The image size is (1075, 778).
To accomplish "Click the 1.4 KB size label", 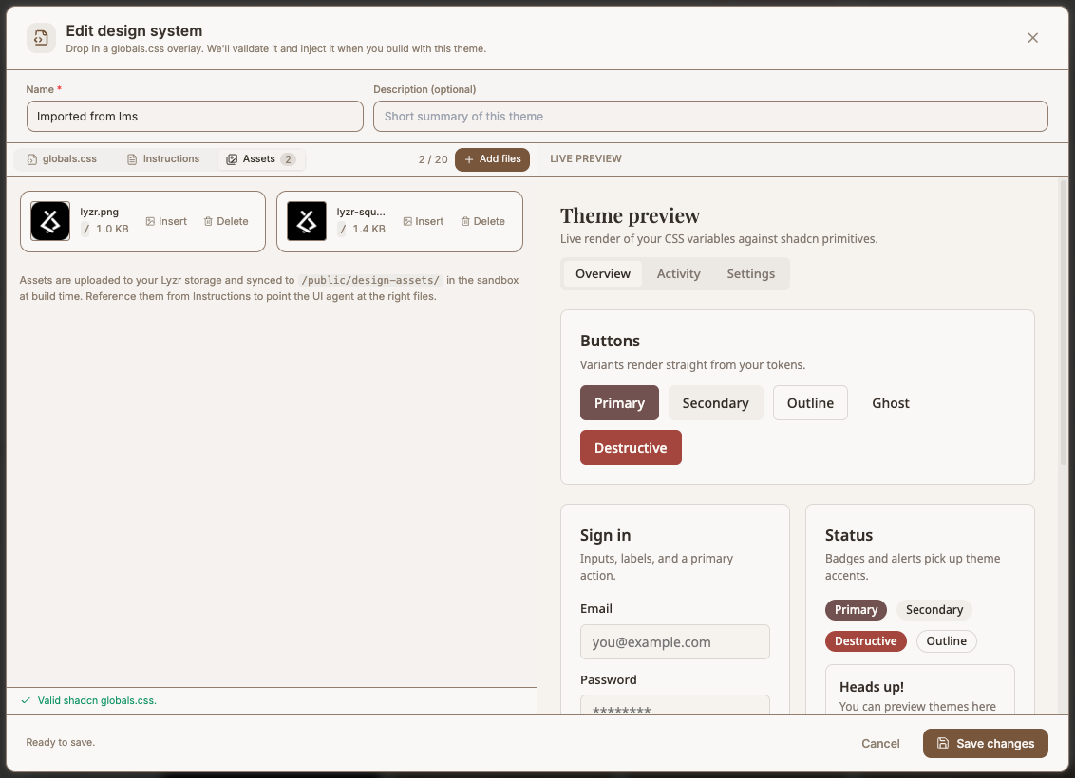I will click(368, 229).
